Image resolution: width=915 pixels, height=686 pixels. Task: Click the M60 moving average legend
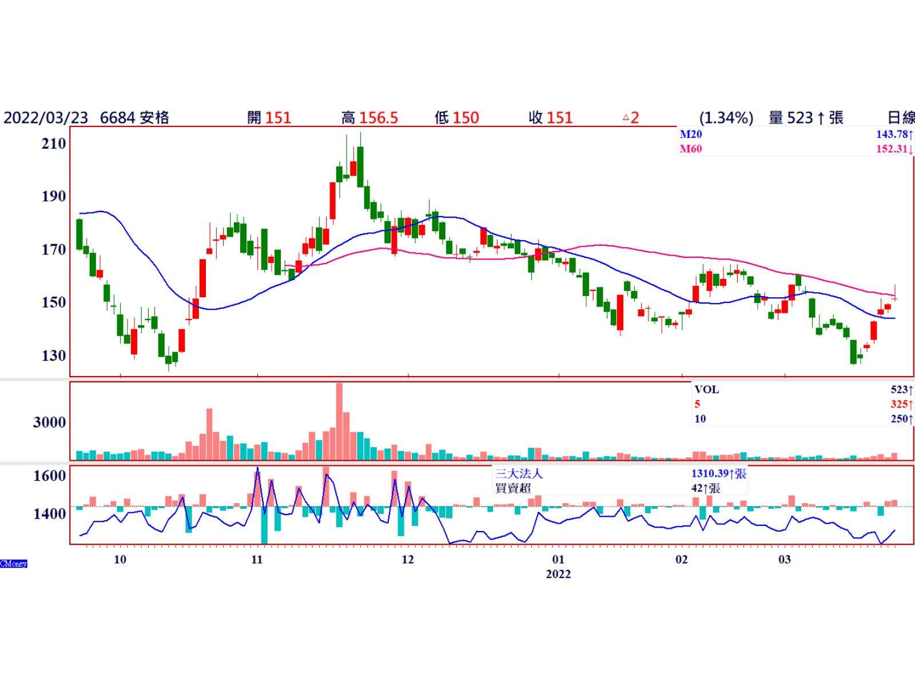point(691,149)
